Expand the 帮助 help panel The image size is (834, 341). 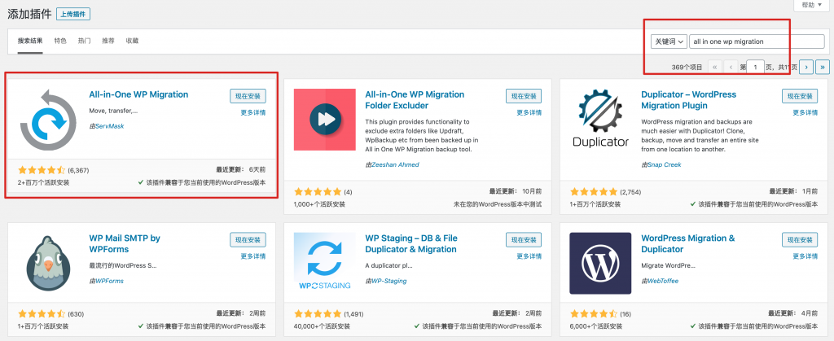pyautogui.click(x=810, y=5)
